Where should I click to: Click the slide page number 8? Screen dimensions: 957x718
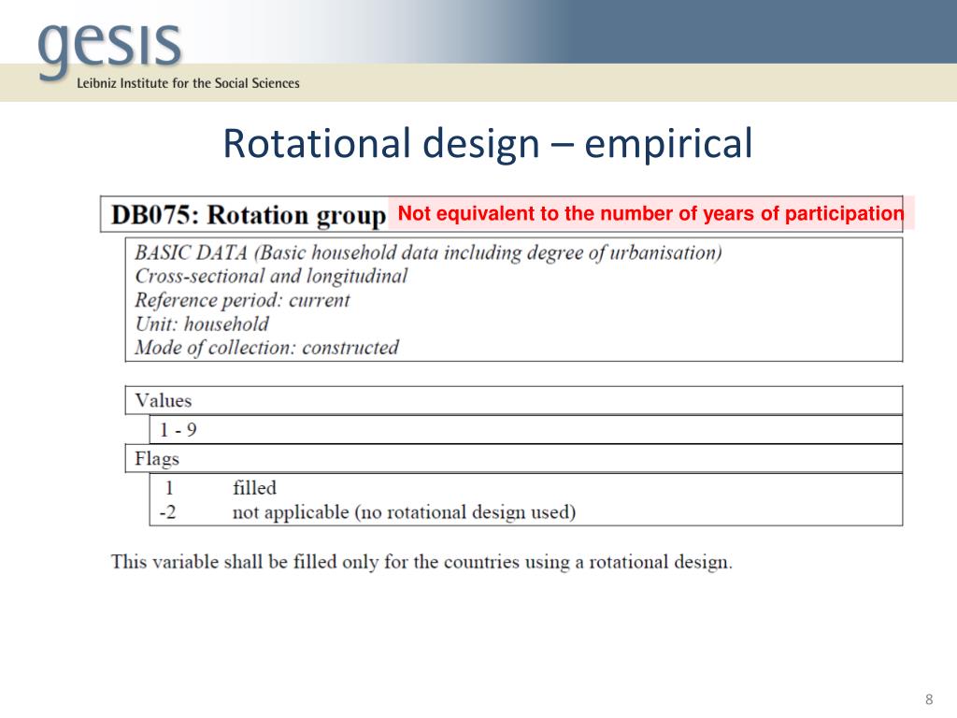point(929,699)
